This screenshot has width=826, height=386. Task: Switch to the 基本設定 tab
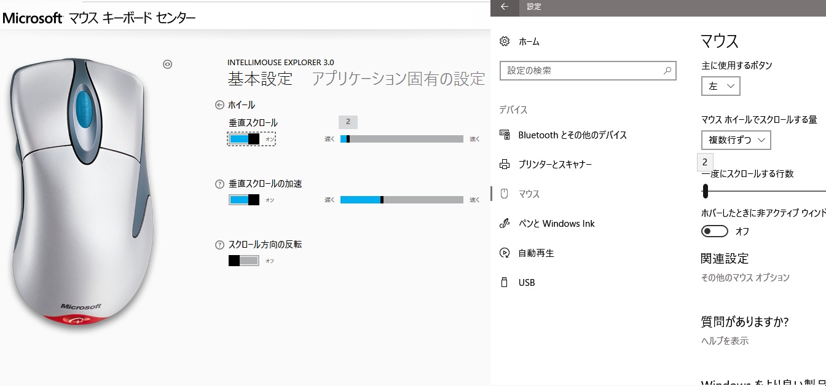pos(261,79)
